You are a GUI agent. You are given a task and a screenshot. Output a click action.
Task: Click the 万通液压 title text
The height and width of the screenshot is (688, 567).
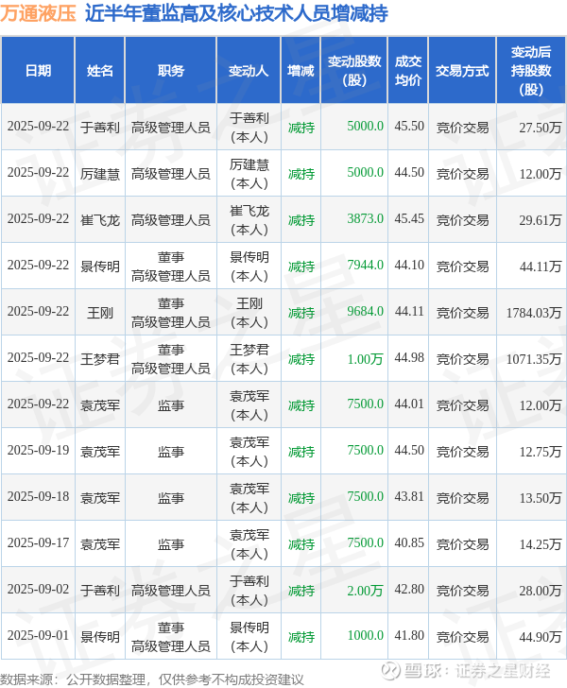coord(38,13)
